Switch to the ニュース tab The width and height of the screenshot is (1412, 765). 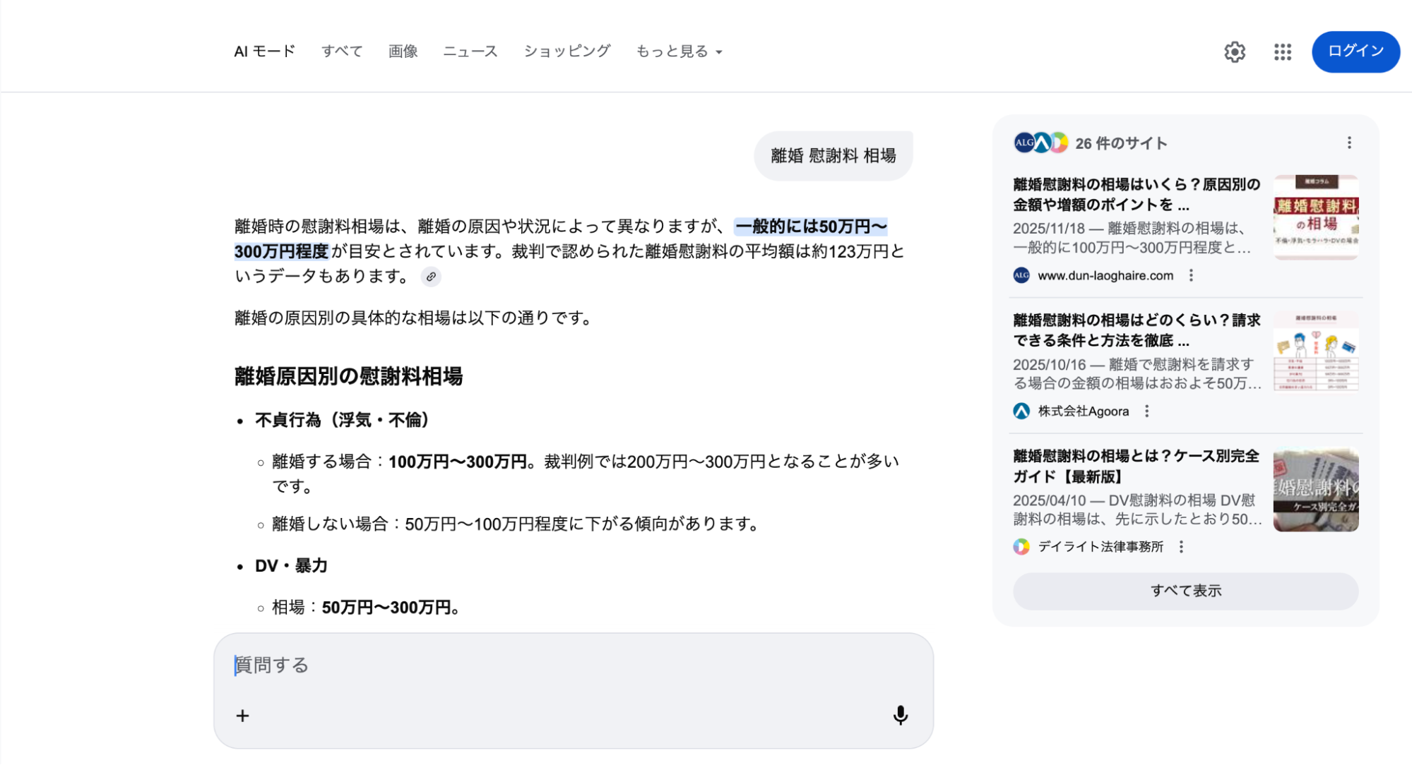point(470,51)
